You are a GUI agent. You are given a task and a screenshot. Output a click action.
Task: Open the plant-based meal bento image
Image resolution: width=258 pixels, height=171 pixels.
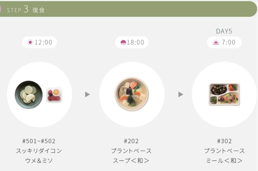coord(224,94)
